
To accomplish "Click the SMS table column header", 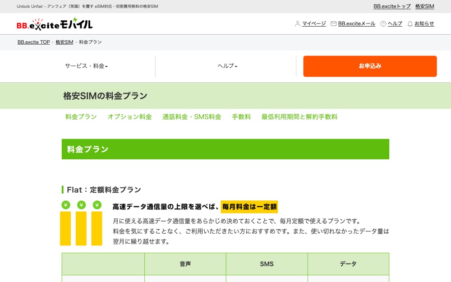I will [x=267, y=264].
